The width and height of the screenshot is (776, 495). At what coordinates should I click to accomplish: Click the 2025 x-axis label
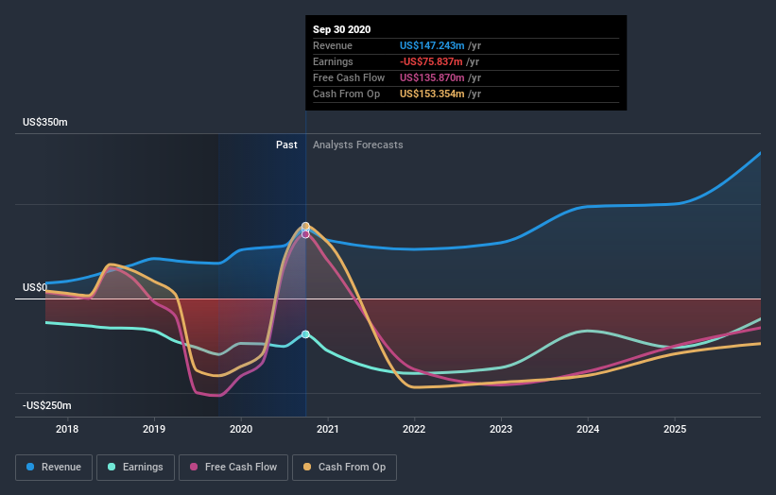point(675,429)
